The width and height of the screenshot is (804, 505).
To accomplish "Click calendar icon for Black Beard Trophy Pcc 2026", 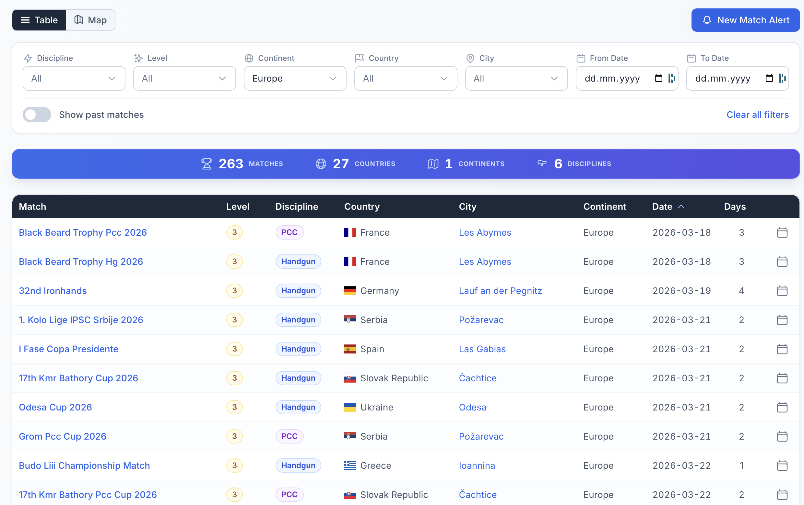I will point(782,232).
